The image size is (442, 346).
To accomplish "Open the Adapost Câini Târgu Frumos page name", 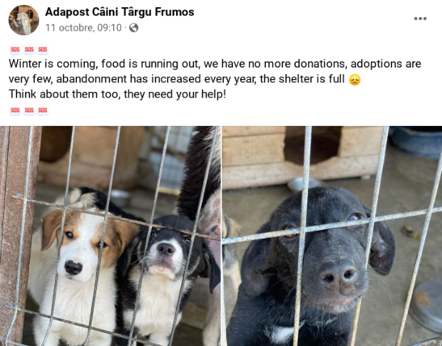I will click(x=120, y=12).
